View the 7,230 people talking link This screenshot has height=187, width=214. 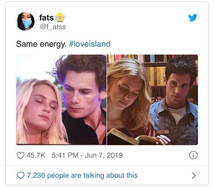(x=82, y=175)
